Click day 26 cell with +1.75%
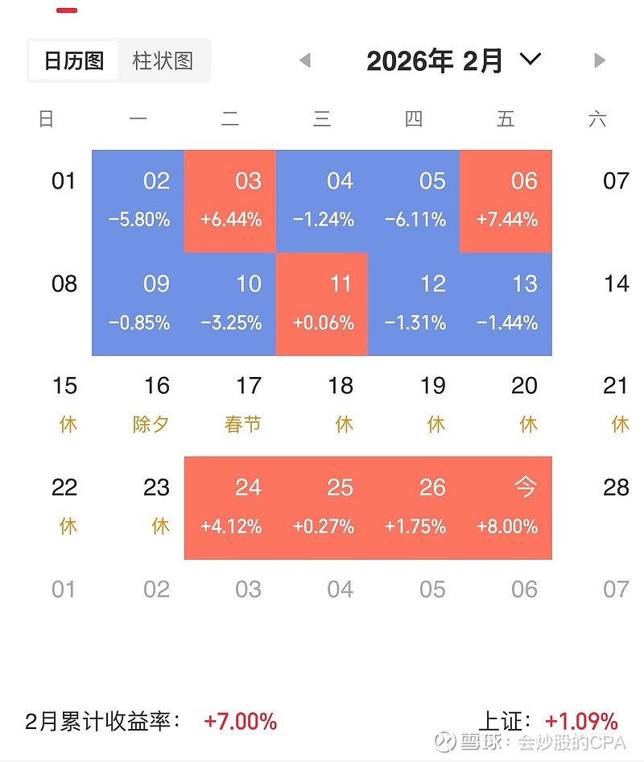644x762 pixels. coord(414,507)
